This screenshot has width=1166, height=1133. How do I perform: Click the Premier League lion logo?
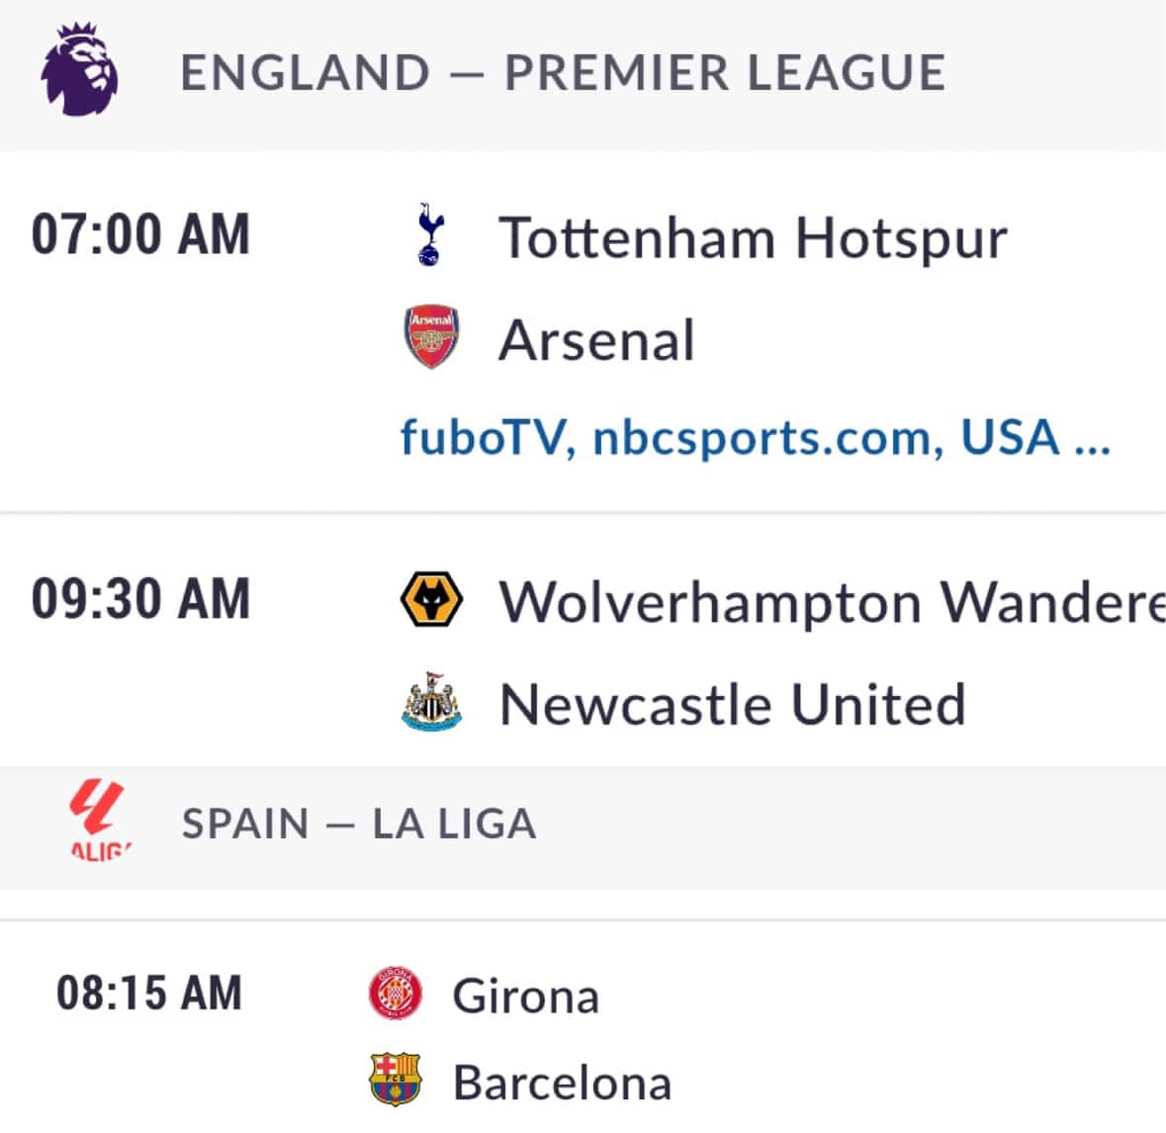pos(79,69)
